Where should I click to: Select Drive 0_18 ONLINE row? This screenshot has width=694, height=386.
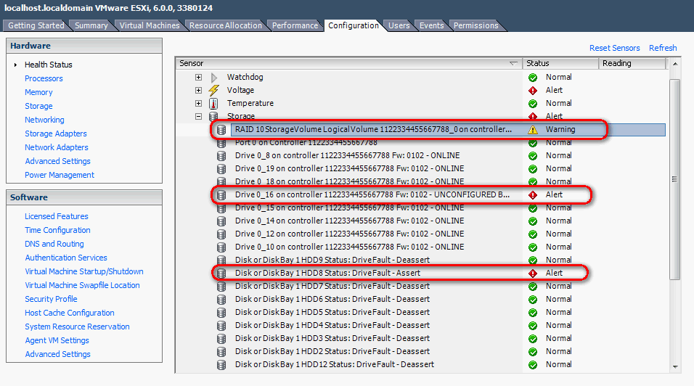349,181
